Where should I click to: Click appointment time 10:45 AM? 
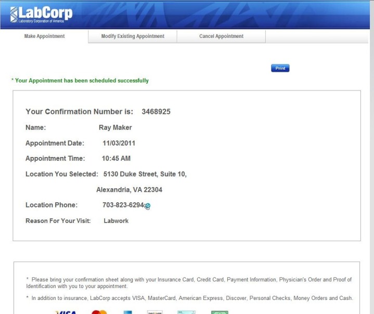[x=116, y=159]
